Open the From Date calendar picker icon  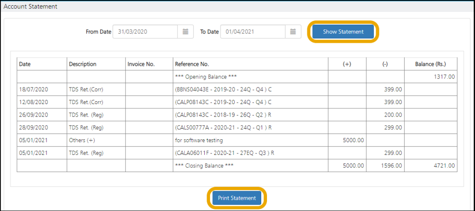click(185, 31)
